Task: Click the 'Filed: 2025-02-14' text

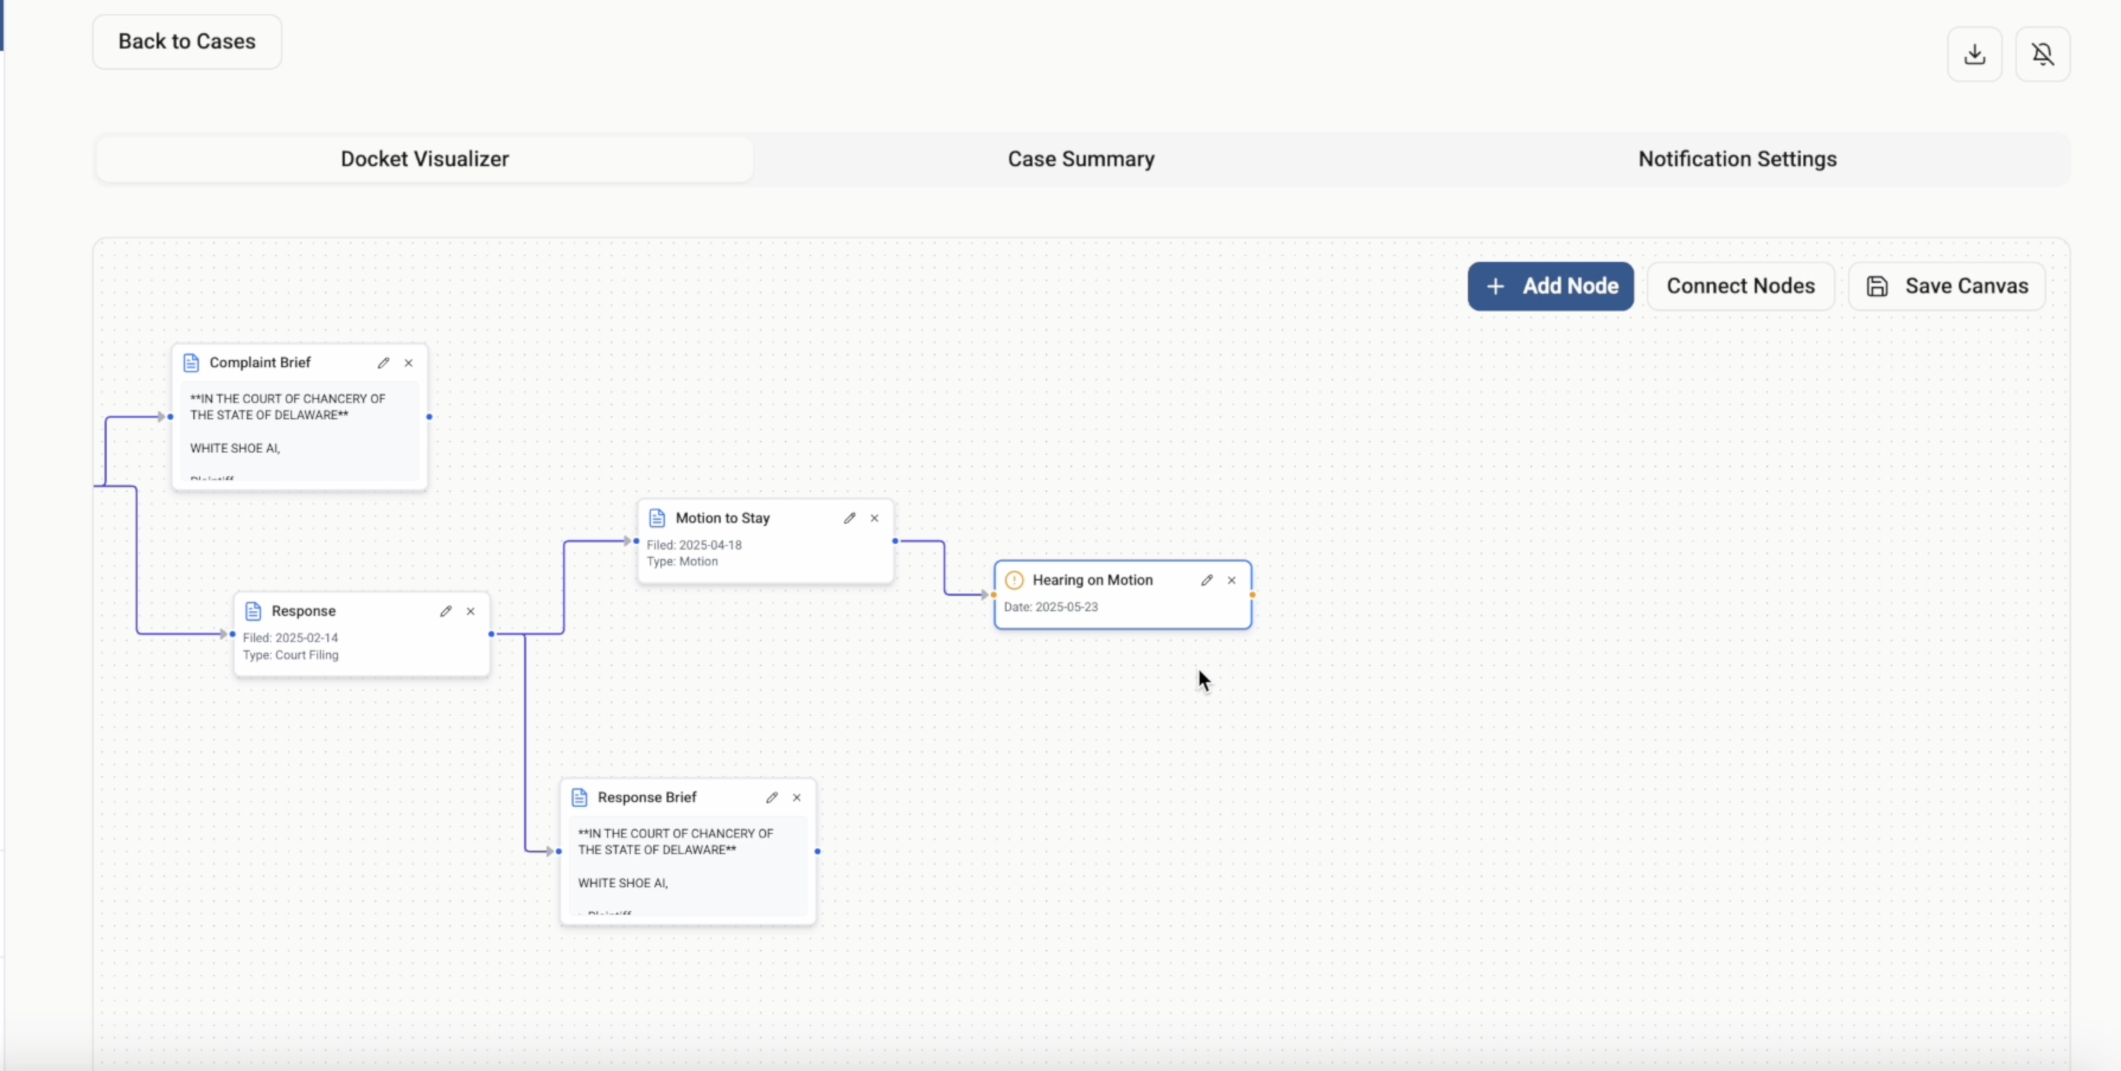Action: (x=290, y=637)
